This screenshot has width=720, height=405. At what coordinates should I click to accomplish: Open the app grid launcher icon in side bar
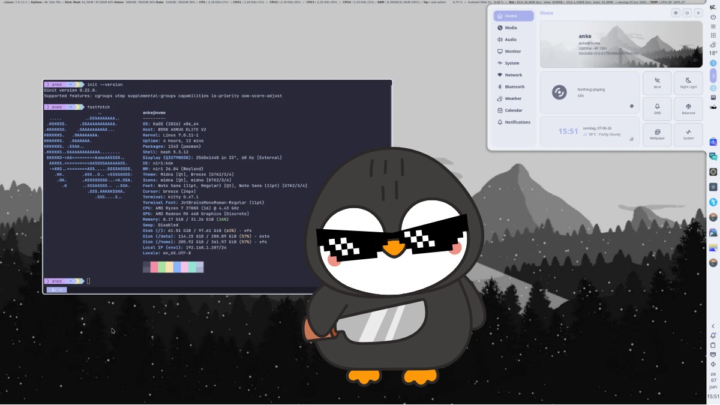click(x=713, y=35)
